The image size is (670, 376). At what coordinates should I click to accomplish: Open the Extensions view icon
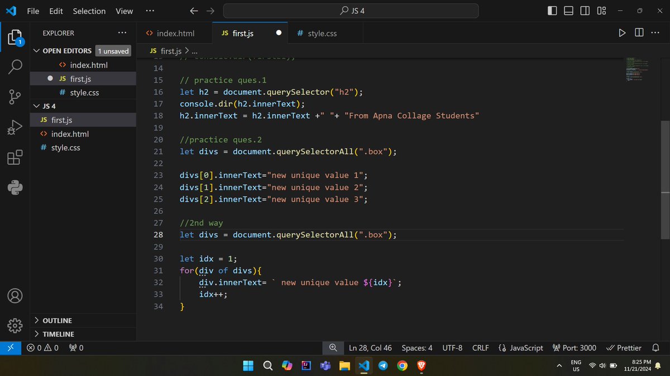click(15, 157)
